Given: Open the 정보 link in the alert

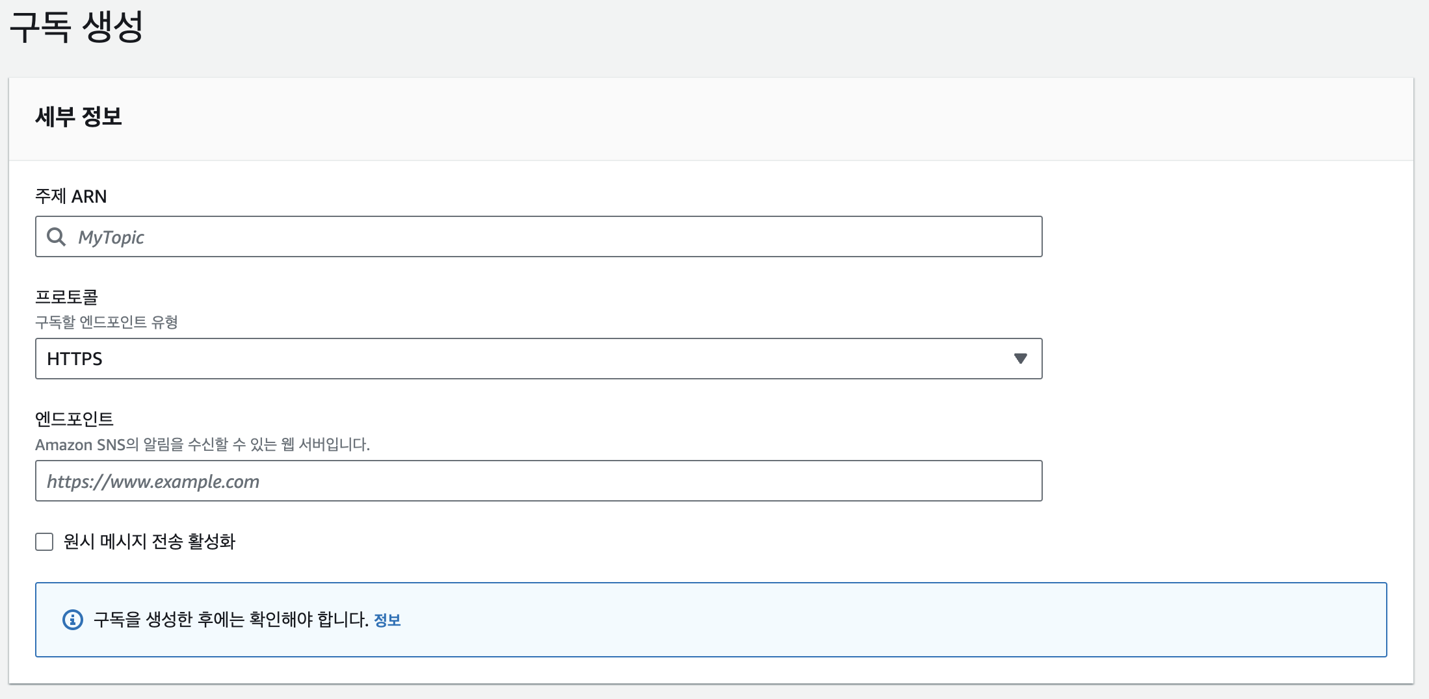Looking at the screenshot, I should tap(387, 620).
